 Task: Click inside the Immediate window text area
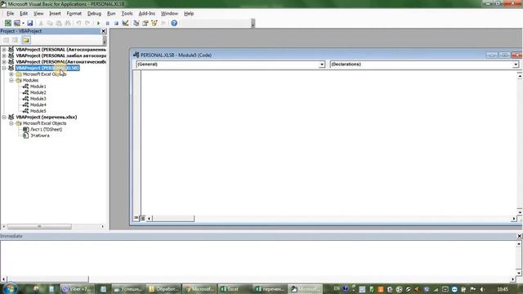click(x=258, y=258)
